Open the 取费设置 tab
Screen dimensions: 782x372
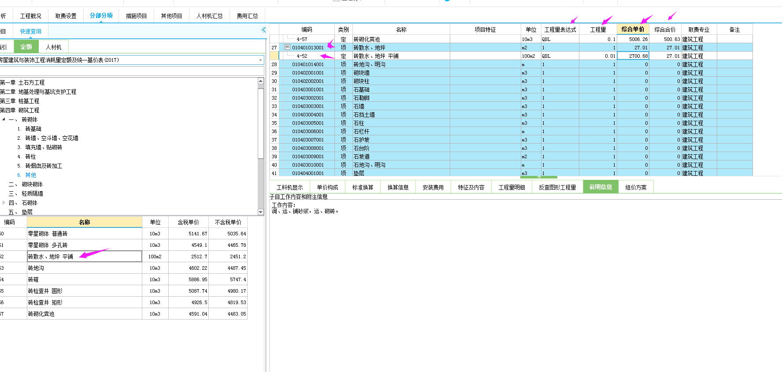coord(66,16)
